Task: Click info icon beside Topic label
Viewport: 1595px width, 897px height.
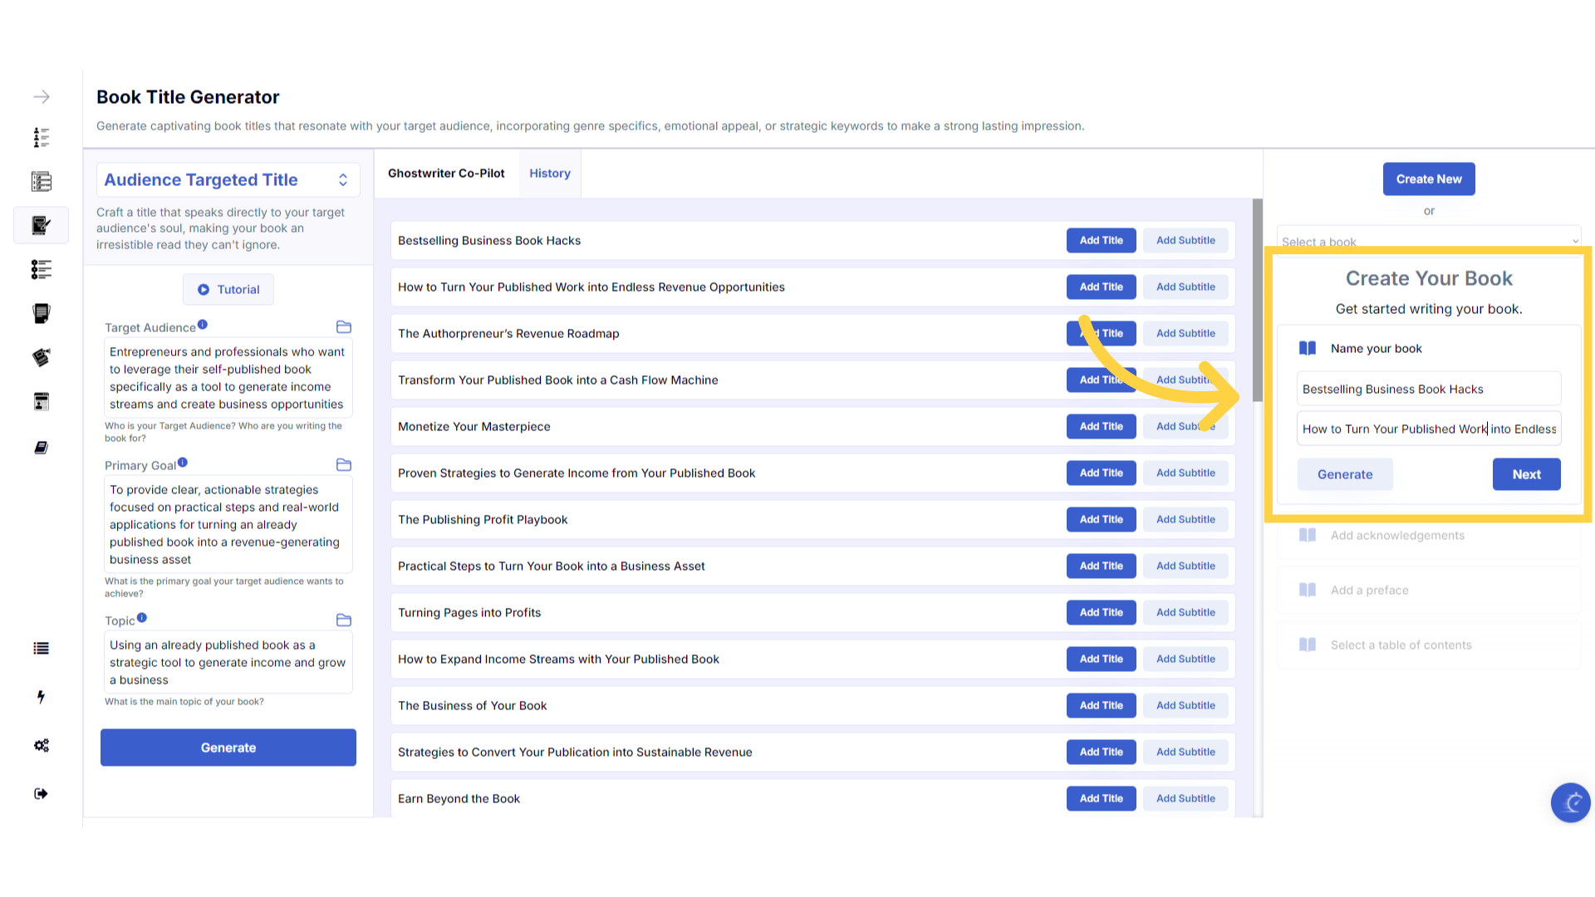Action: [x=142, y=618]
